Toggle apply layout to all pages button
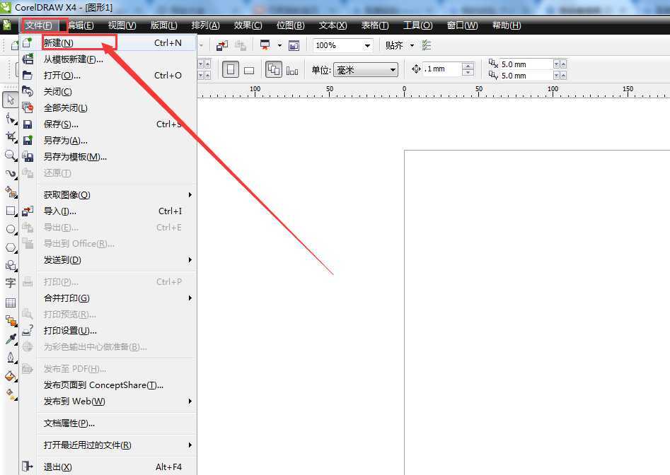 click(x=274, y=69)
